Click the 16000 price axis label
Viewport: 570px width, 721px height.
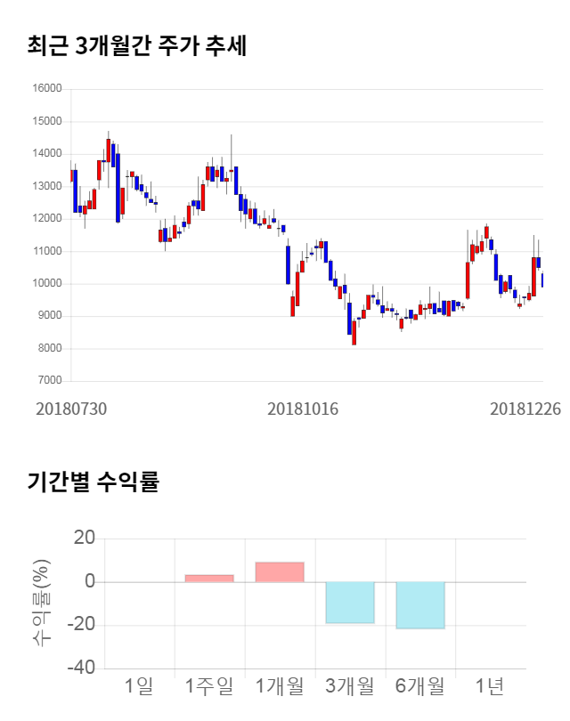click(48, 88)
